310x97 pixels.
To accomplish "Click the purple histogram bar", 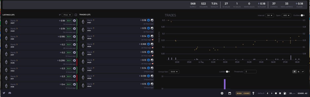I will (225, 84).
